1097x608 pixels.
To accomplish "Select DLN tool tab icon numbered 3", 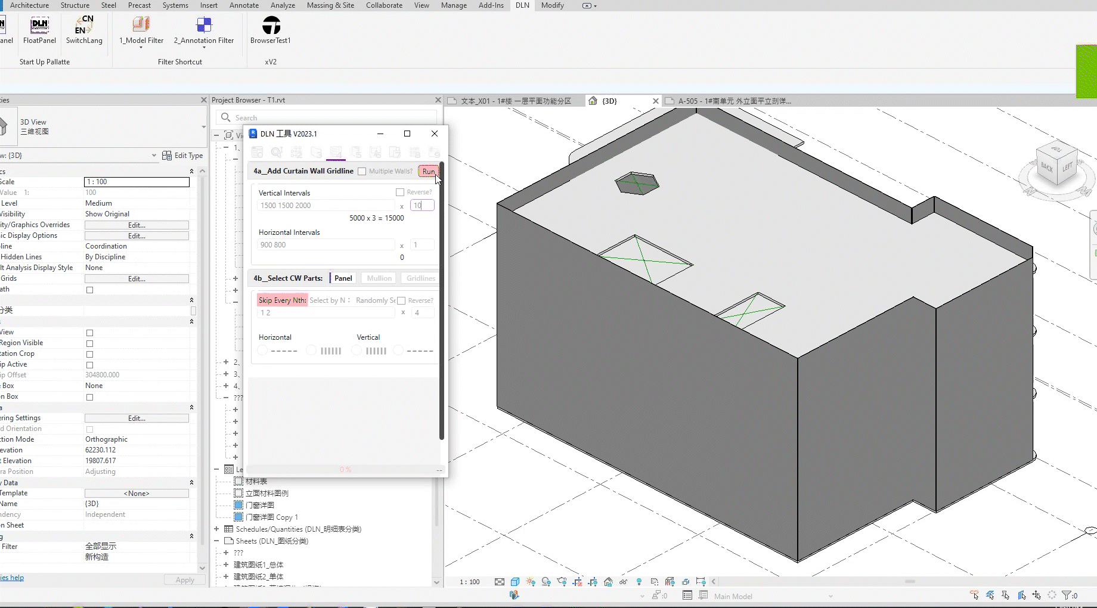I will (x=316, y=153).
